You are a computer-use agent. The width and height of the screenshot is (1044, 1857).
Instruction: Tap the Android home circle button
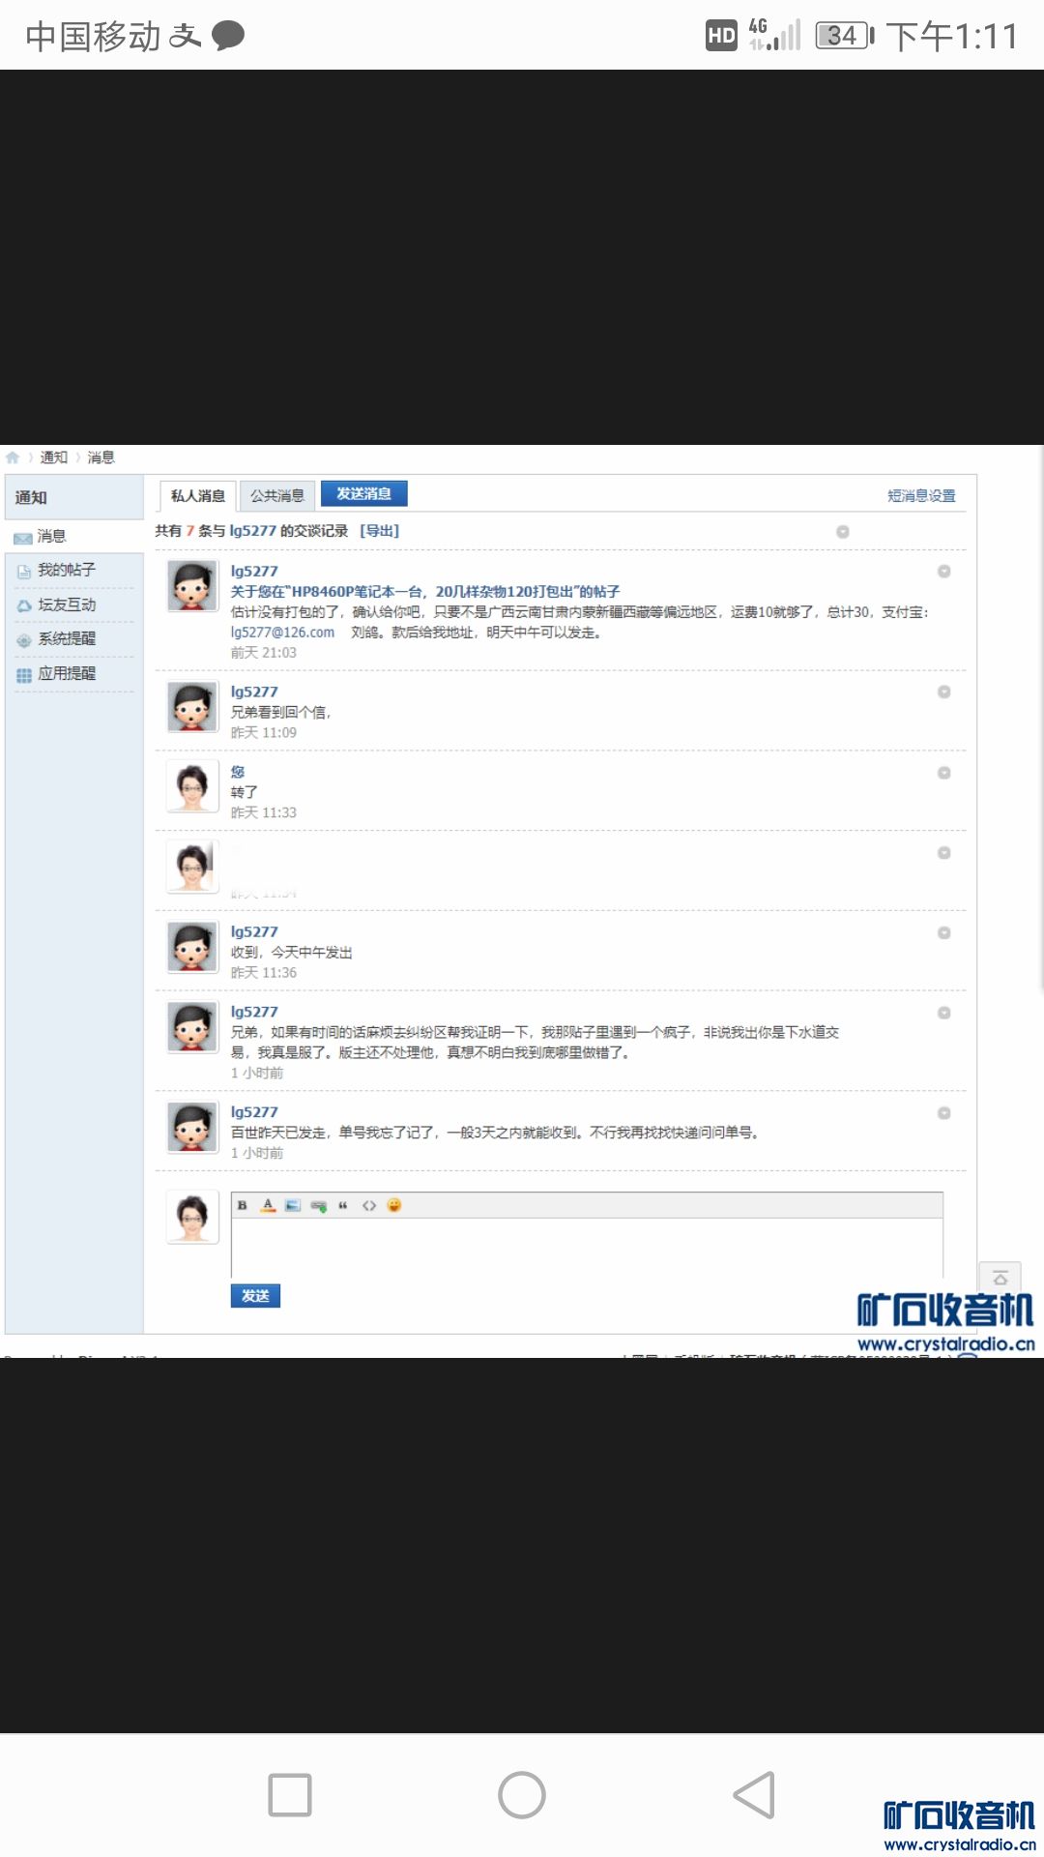[x=522, y=1795]
